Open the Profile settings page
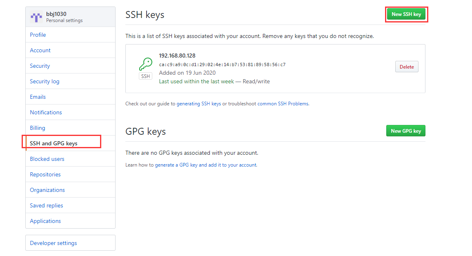 click(38, 35)
